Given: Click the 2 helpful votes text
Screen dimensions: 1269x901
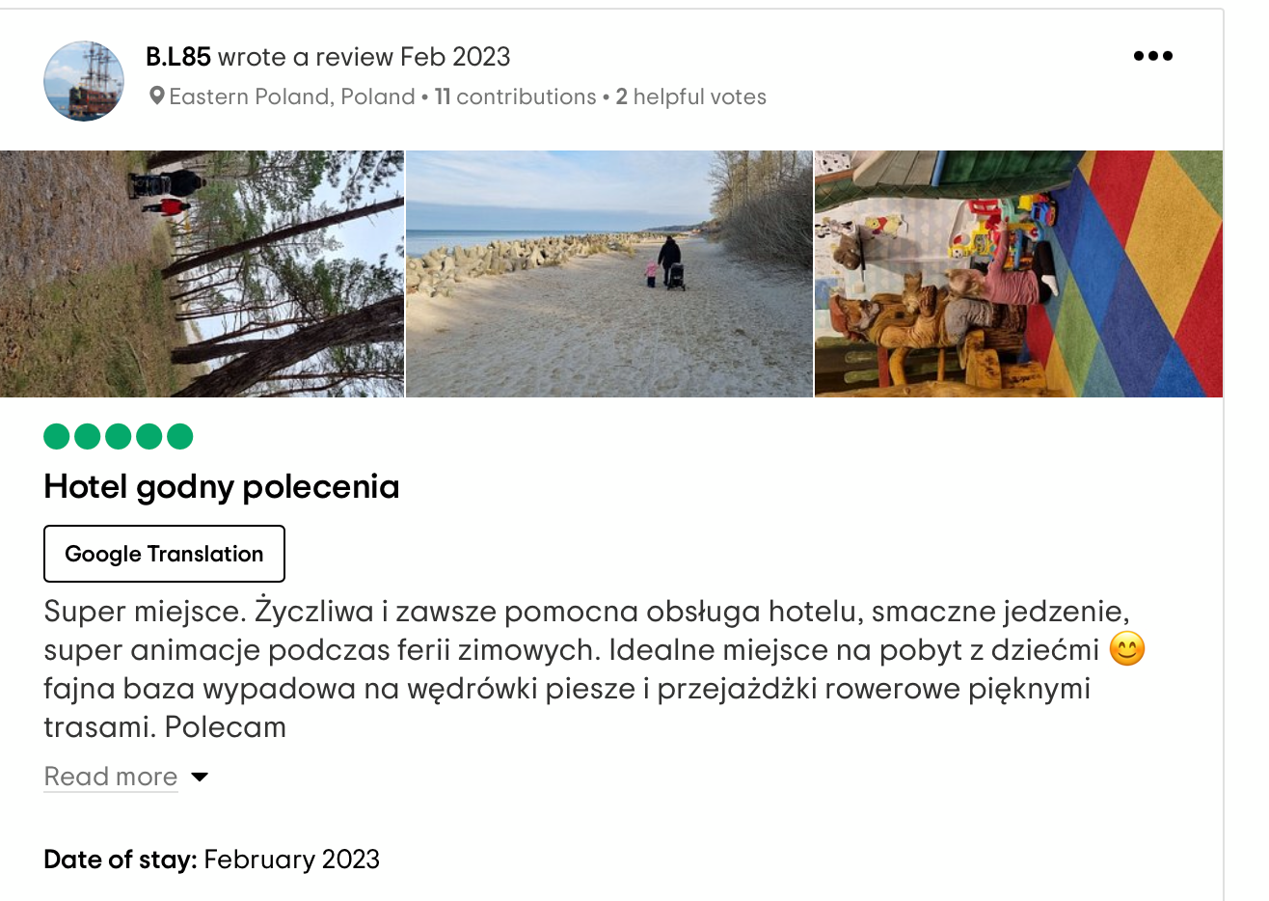Looking at the screenshot, I should click(x=691, y=96).
